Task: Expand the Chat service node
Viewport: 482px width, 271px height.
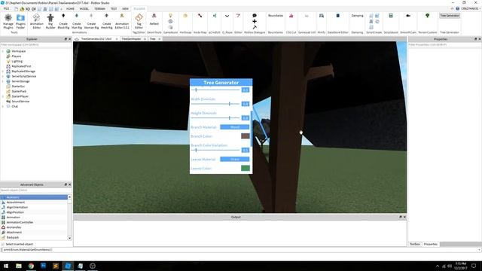Action: tap(3, 106)
